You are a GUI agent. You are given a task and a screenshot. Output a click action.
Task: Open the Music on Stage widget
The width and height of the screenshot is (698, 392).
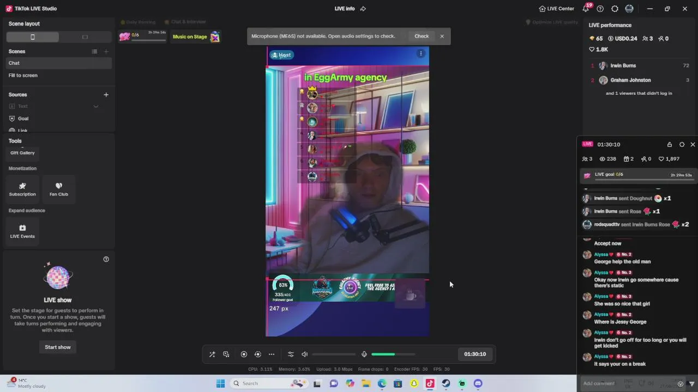196,36
